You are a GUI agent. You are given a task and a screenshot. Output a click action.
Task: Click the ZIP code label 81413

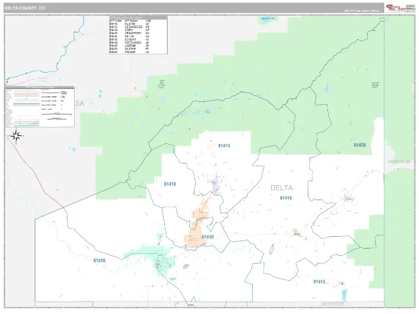tap(224, 145)
